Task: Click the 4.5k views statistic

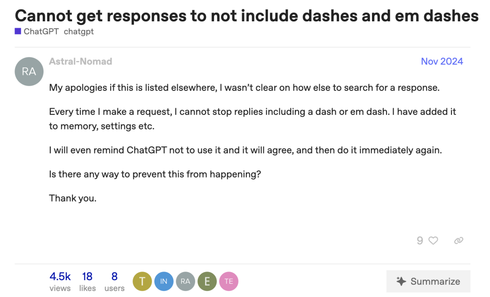Action: (60, 282)
